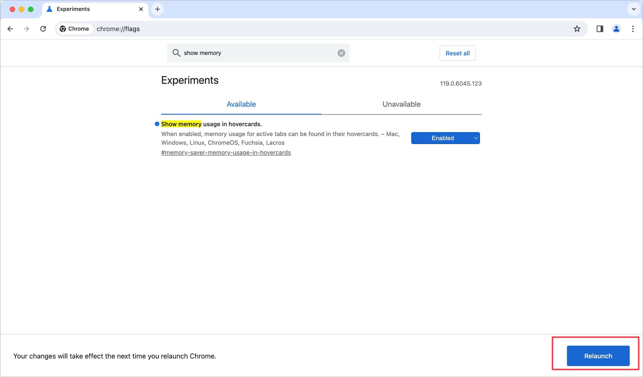Click the Reset all button
This screenshot has width=643, height=377.
[x=457, y=53]
